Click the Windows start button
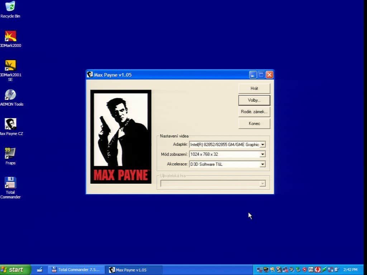The width and height of the screenshot is (367, 275). click(15, 270)
